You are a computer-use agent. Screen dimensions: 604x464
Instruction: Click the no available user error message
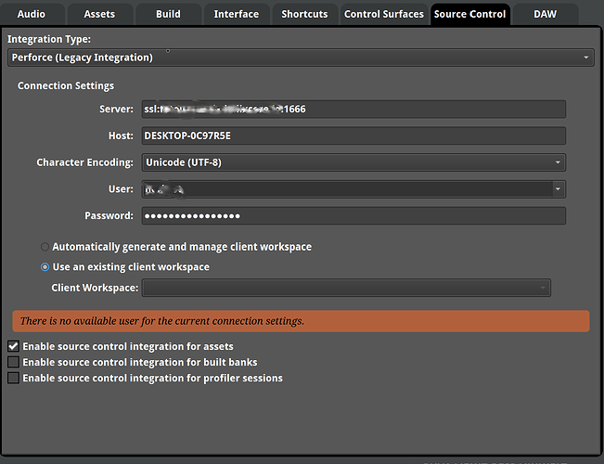coord(301,321)
